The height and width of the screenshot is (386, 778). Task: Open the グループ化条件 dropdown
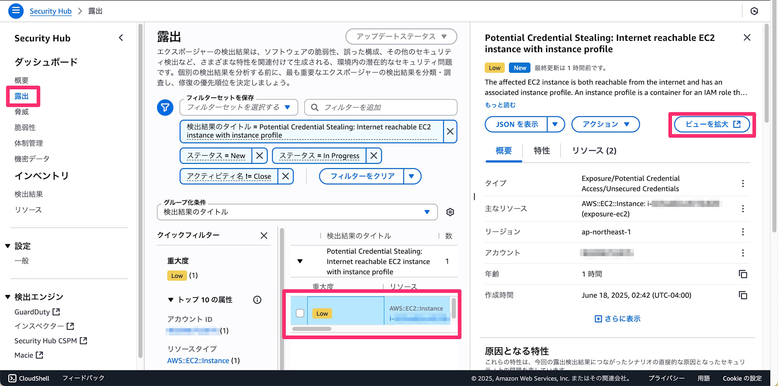(x=297, y=212)
